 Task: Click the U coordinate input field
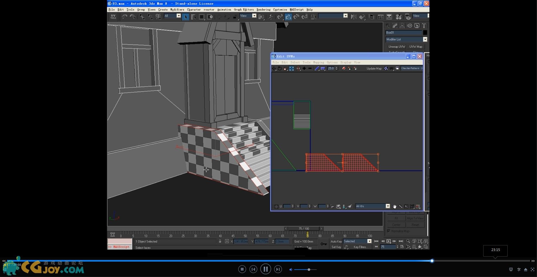click(287, 206)
